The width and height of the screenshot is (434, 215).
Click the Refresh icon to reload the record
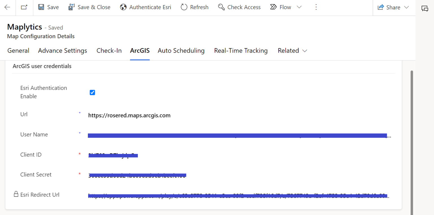(x=184, y=7)
